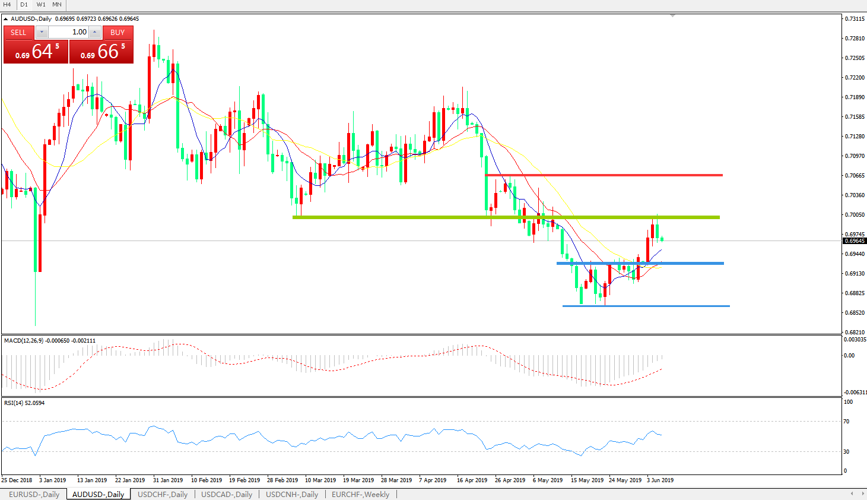Click the current price label 0.69645
This screenshot has width=867, height=500.
pyautogui.click(x=855, y=241)
